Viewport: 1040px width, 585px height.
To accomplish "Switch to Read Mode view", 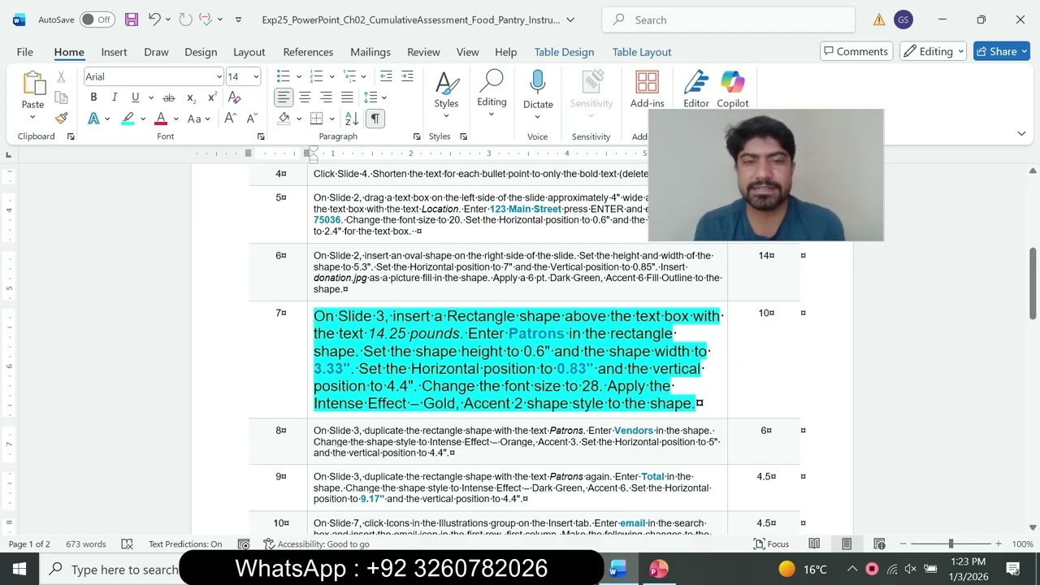I will coord(814,544).
